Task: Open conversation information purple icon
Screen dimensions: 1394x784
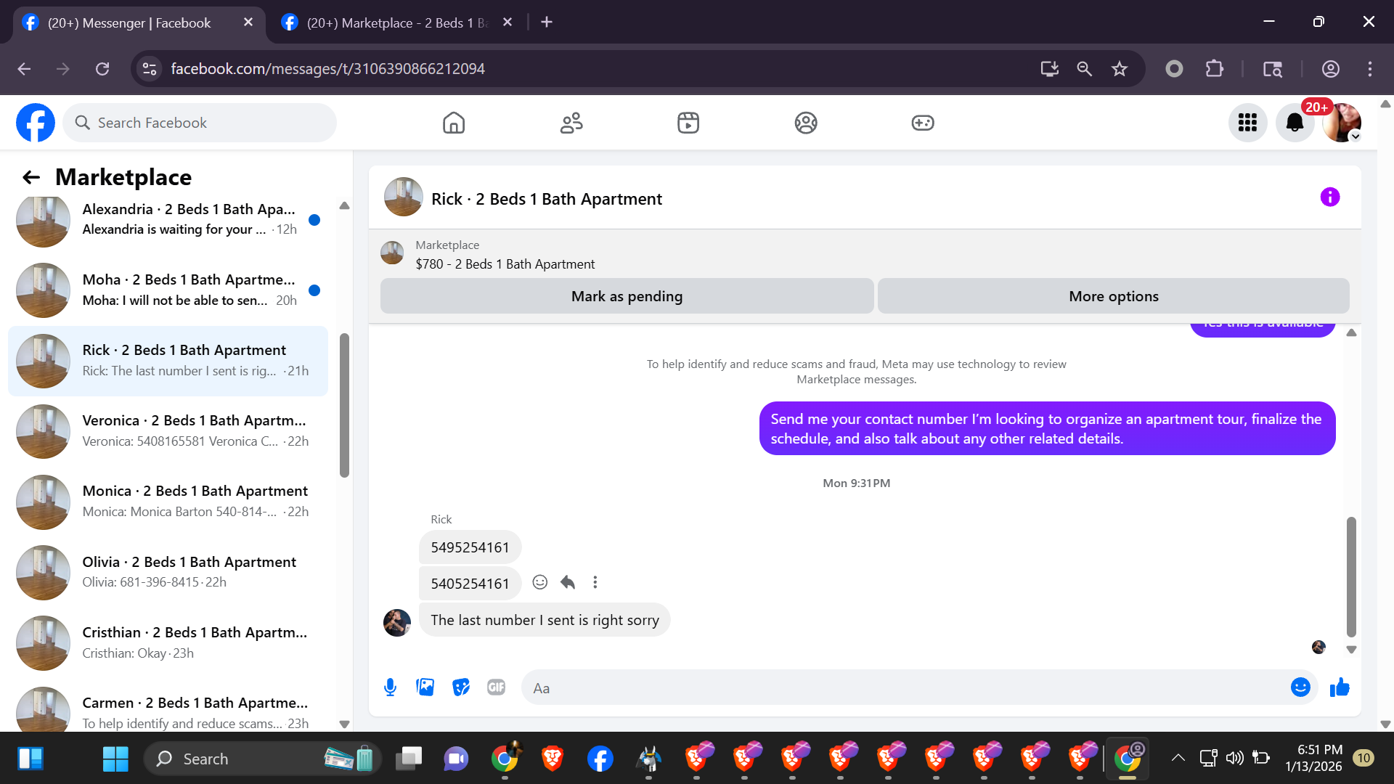Action: click(x=1329, y=197)
